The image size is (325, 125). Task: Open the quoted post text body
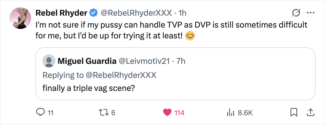click(x=89, y=88)
